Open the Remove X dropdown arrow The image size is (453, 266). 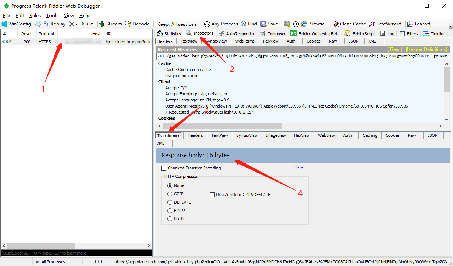(77, 24)
